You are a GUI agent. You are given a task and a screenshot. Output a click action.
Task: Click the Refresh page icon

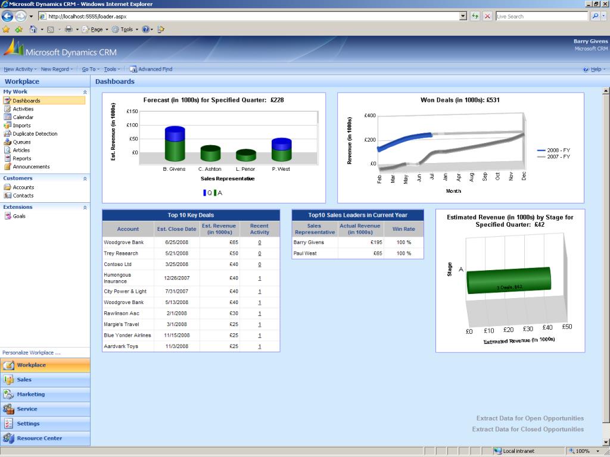[475, 16]
